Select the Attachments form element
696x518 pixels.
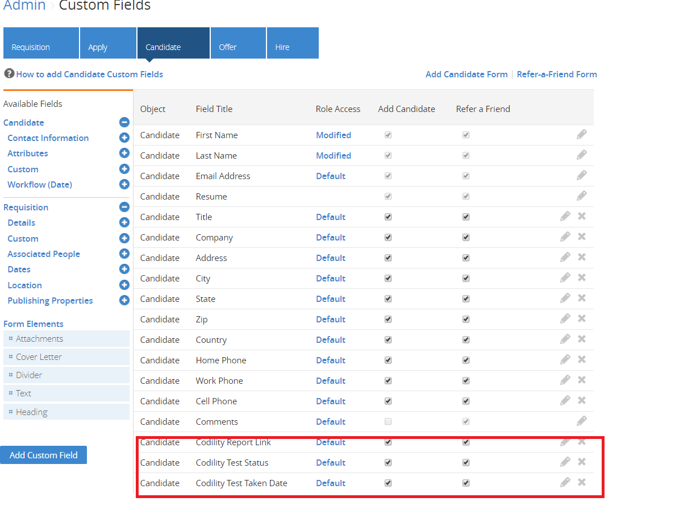66,338
